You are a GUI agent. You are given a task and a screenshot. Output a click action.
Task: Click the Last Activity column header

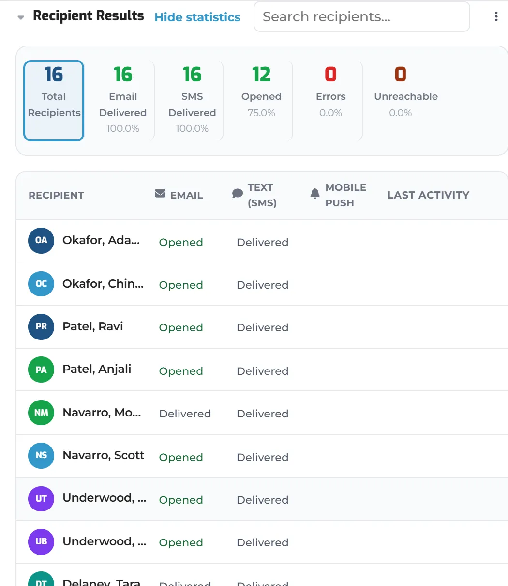click(x=428, y=195)
